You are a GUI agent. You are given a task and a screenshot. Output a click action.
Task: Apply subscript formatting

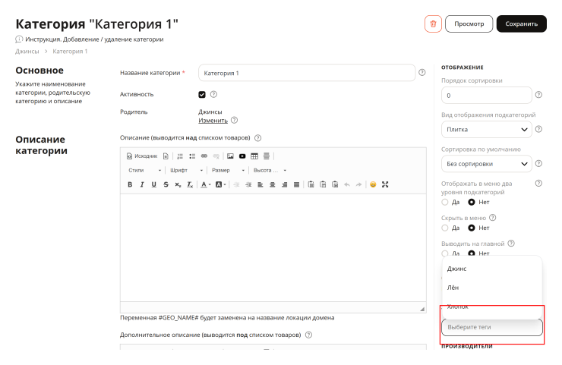pos(178,184)
